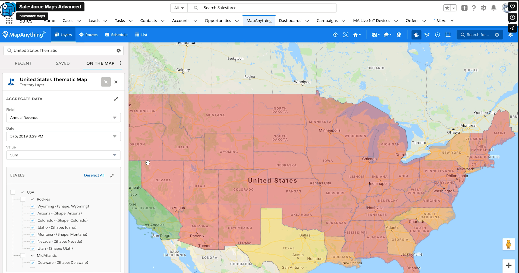Open the All search scope dropdown
519x273 pixels.
coord(179,8)
